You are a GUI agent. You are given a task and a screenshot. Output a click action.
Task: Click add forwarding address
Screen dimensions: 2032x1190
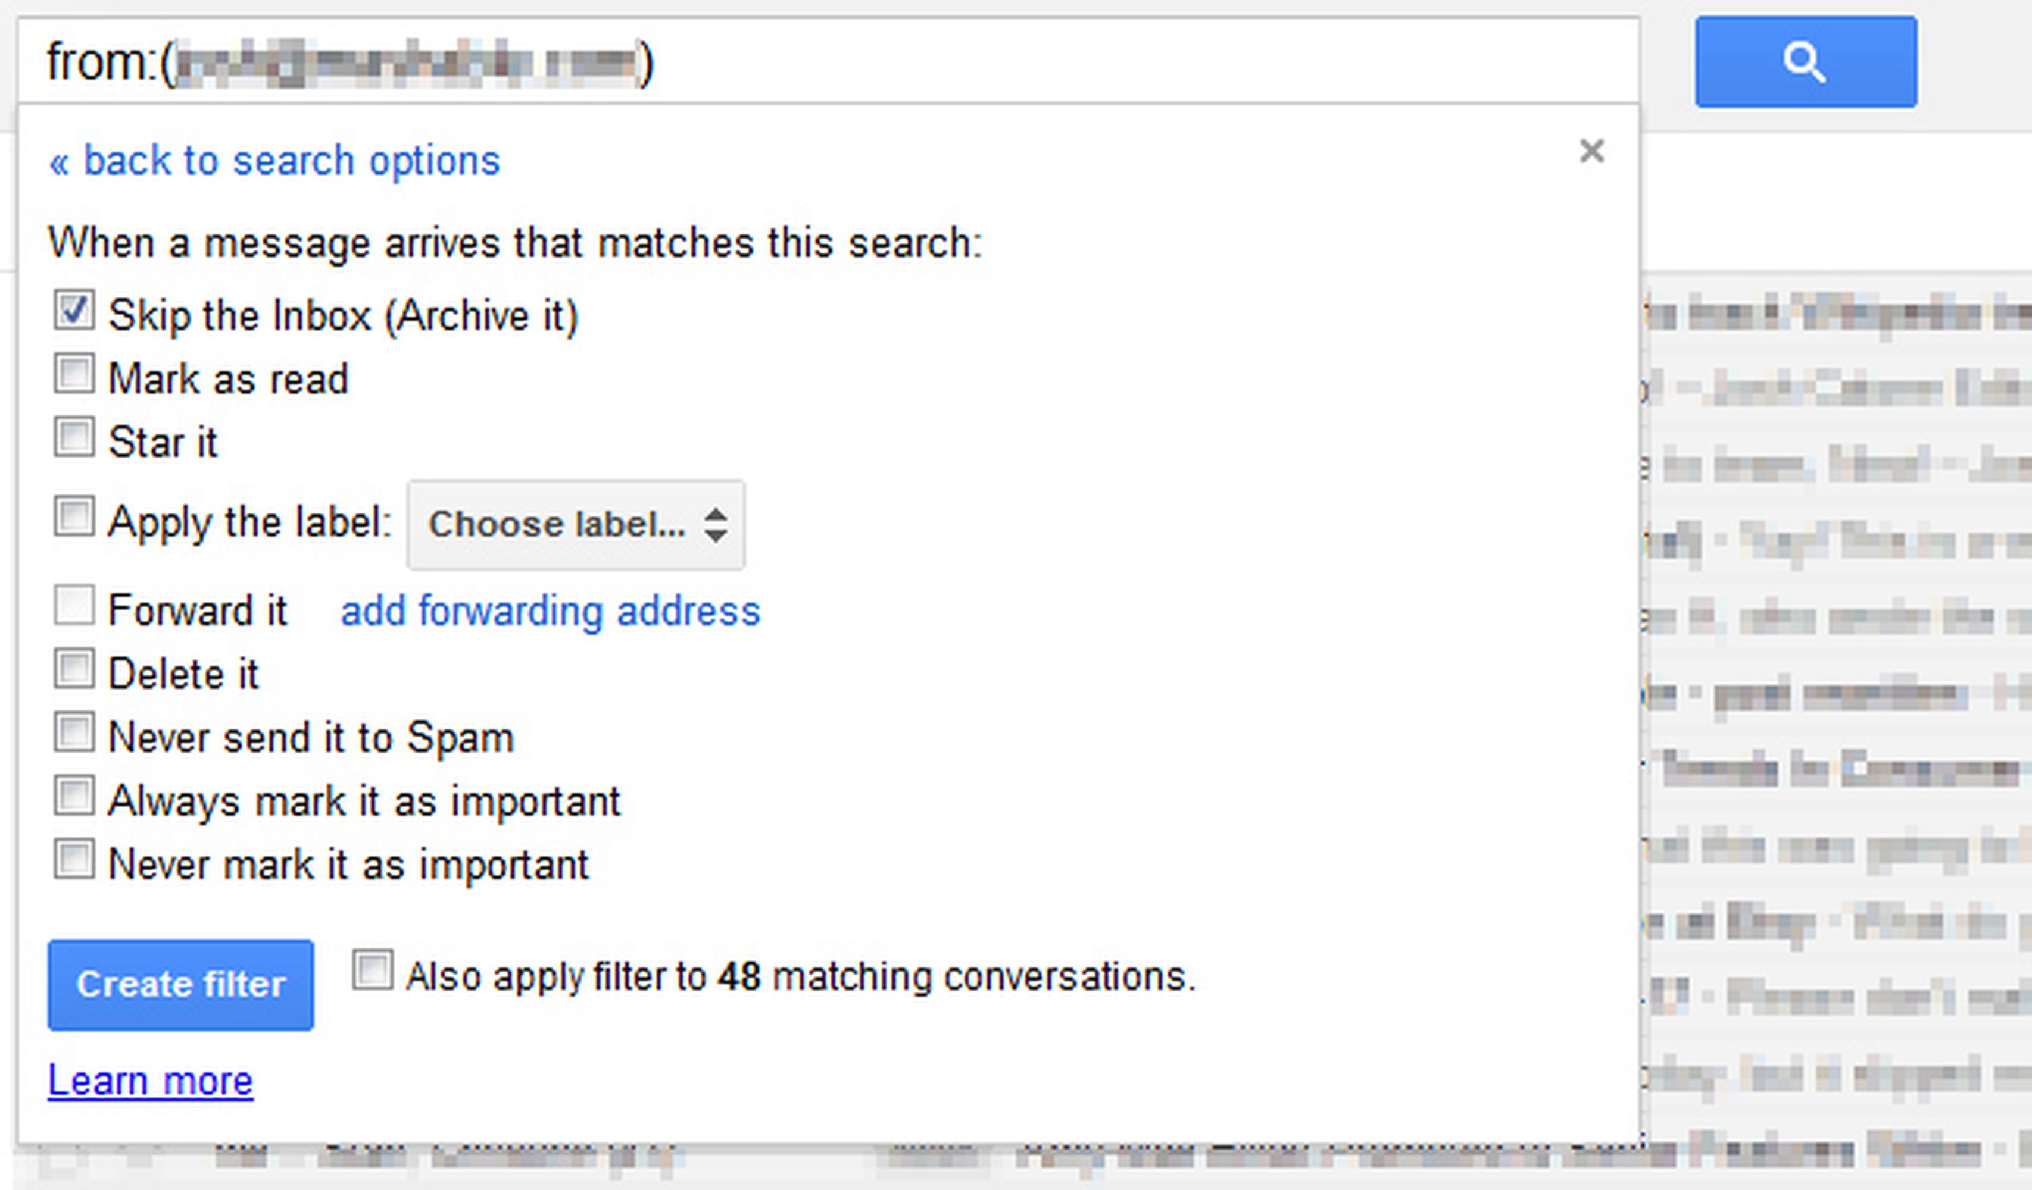click(551, 610)
